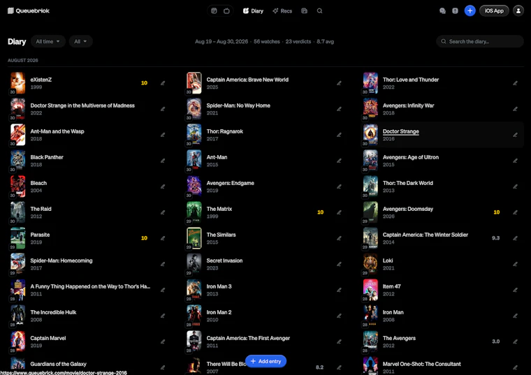Open the iOS App button
This screenshot has height=375, width=531.
(494, 11)
